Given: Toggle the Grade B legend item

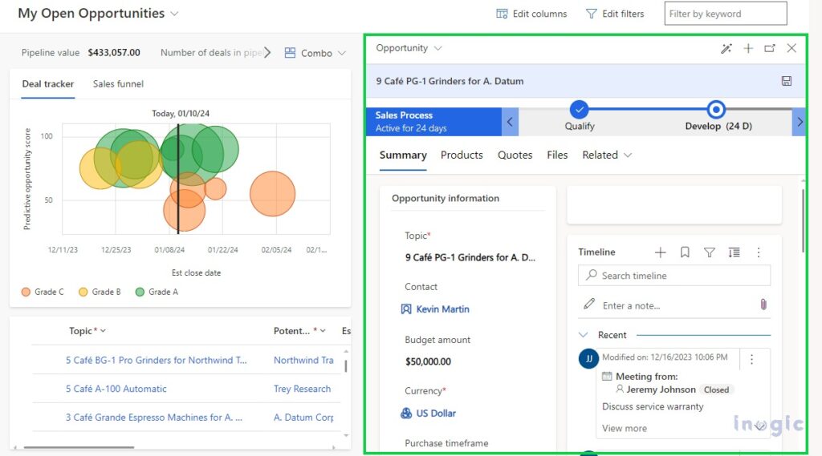Looking at the screenshot, I should 100,293.
